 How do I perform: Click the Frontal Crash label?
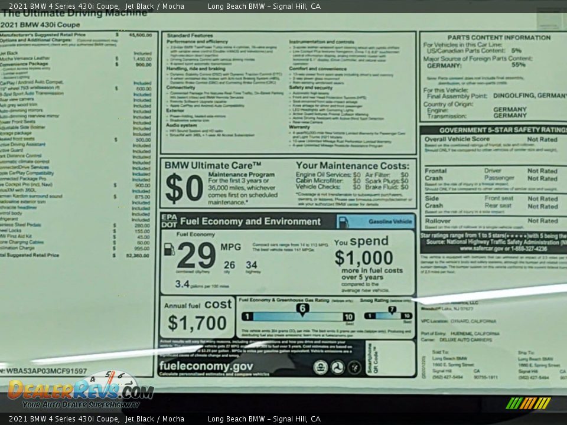coord(435,175)
